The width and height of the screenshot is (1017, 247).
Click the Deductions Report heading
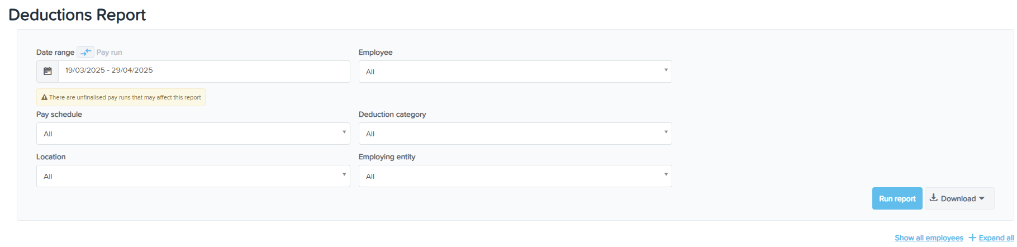(77, 15)
